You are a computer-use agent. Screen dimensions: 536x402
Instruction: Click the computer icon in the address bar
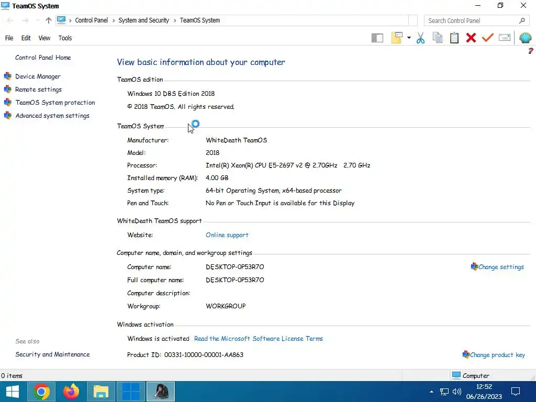61,20
